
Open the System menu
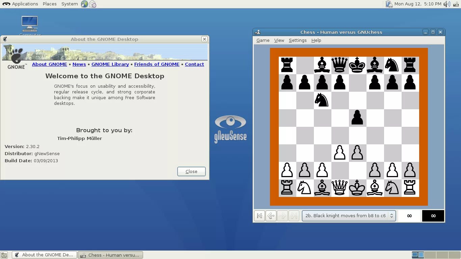pyautogui.click(x=70, y=4)
